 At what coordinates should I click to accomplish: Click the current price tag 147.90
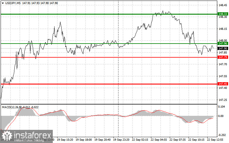pyautogui.click(x=223, y=48)
